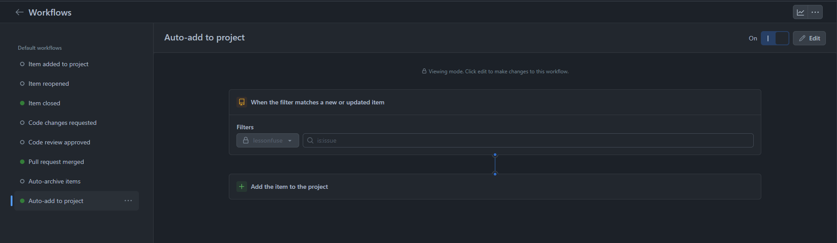The width and height of the screenshot is (837, 243).
Task: Open Pull request merged workflow
Action: tap(56, 162)
